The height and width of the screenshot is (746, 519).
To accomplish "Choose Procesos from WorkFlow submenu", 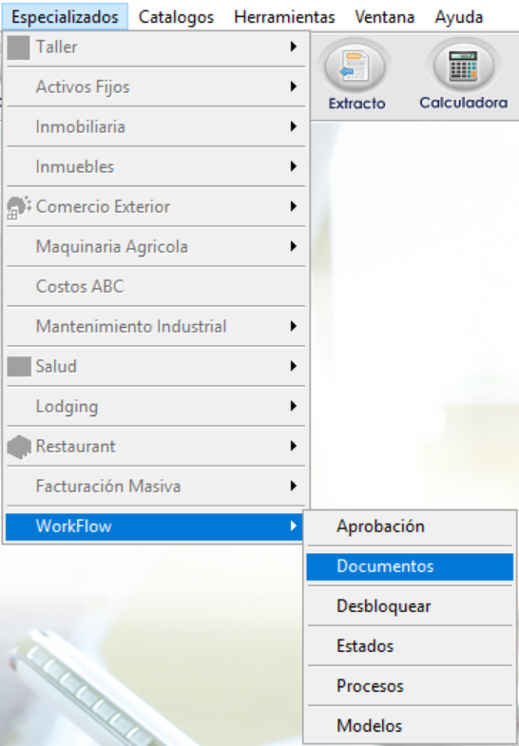I will coord(410,686).
